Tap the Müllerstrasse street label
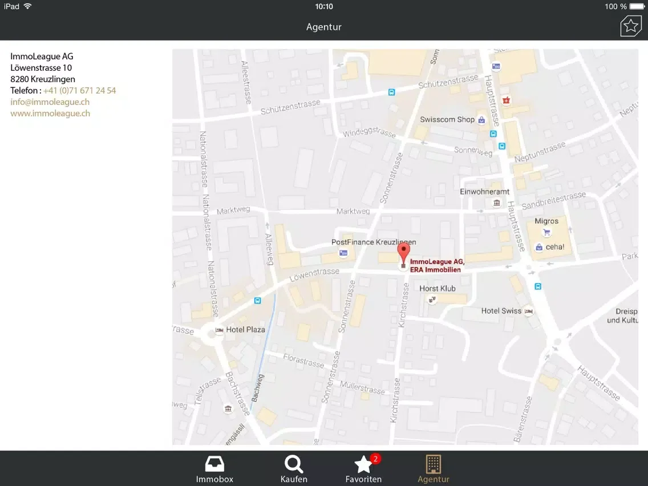The image size is (648, 486). tap(362, 388)
